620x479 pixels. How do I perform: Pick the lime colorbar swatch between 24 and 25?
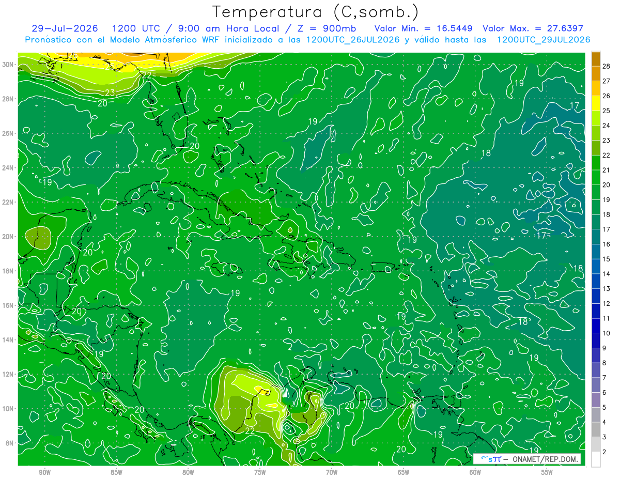pyautogui.click(x=596, y=118)
